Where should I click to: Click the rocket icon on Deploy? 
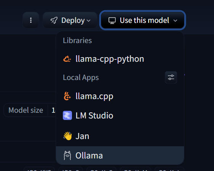click(x=54, y=20)
